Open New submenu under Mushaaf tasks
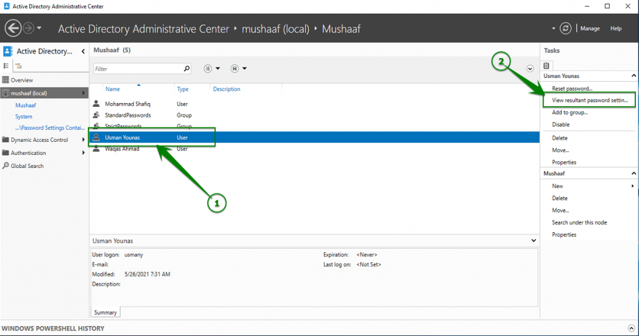This screenshot has height=336, width=639. pyautogui.click(x=557, y=186)
